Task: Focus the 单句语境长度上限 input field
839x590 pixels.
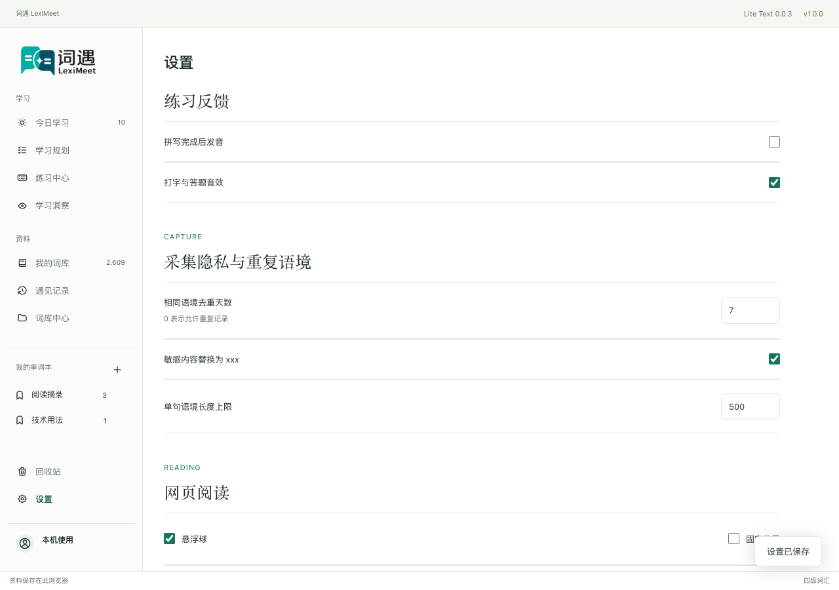Action: (751, 406)
